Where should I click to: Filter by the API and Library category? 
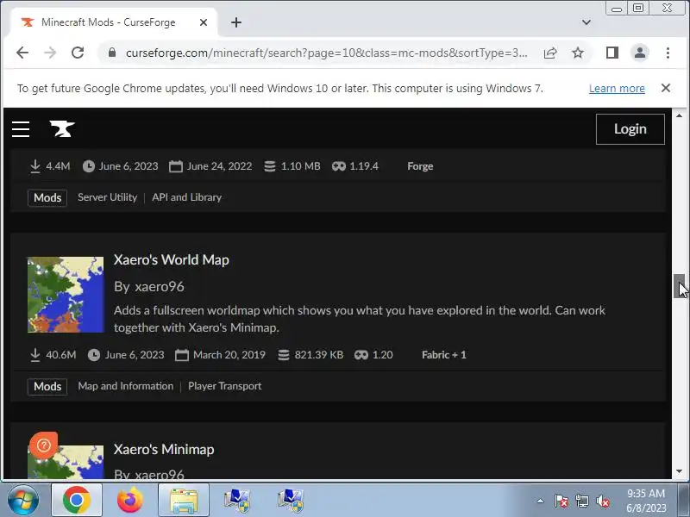tap(186, 197)
